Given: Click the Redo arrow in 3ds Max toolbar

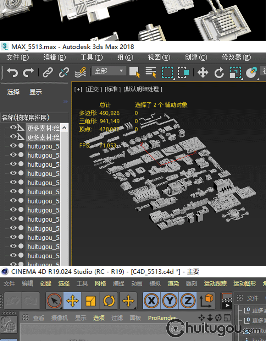Looking at the screenshot, I should 28,72.
